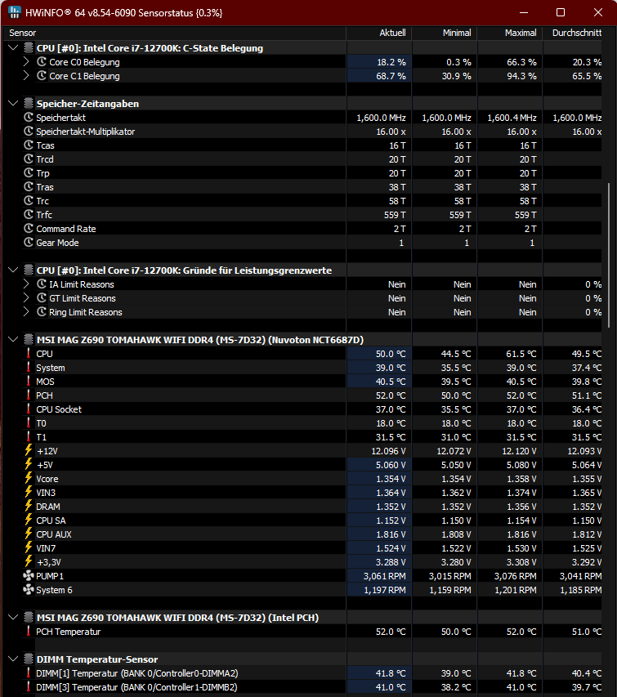This screenshot has width=617, height=697.
Task: Click the clock icon beside Command Rate
Action: (29, 229)
